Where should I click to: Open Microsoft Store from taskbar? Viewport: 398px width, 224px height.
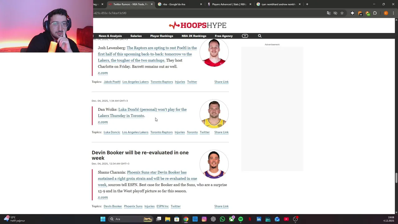[x=177, y=219]
